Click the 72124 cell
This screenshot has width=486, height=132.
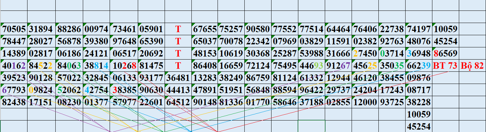click(x=258, y=66)
